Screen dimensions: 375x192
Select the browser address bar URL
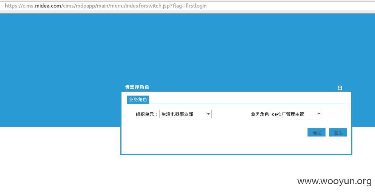point(106,6)
